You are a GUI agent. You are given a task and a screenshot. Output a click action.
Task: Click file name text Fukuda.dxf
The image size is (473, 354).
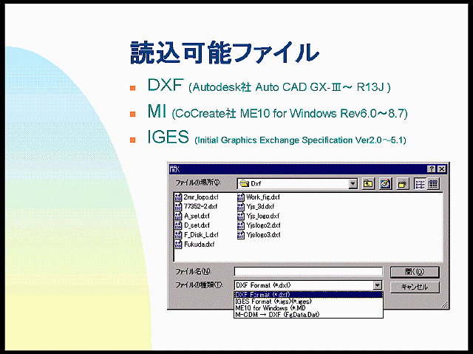coord(199,244)
